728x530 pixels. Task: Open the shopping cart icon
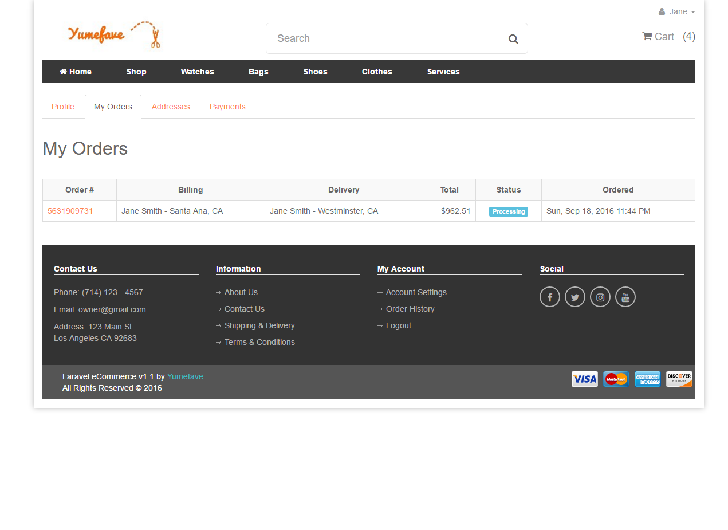647,36
